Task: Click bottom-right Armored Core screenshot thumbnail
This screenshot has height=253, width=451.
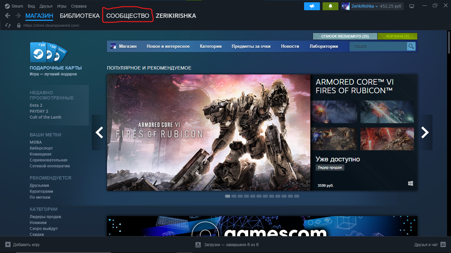Action: pyautogui.click(x=387, y=139)
